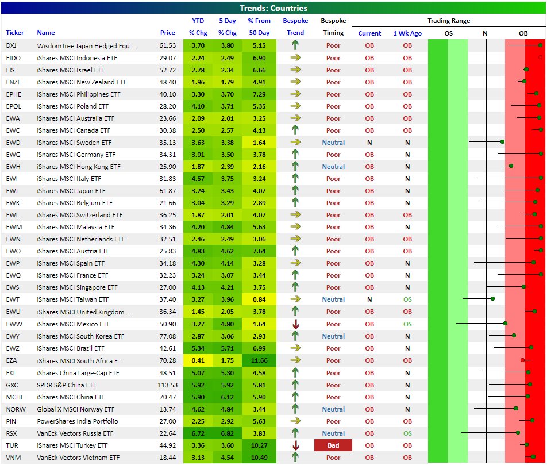Click Neutral timing for RSX Russia
Viewport: 547px width, 465px height.
point(333,433)
